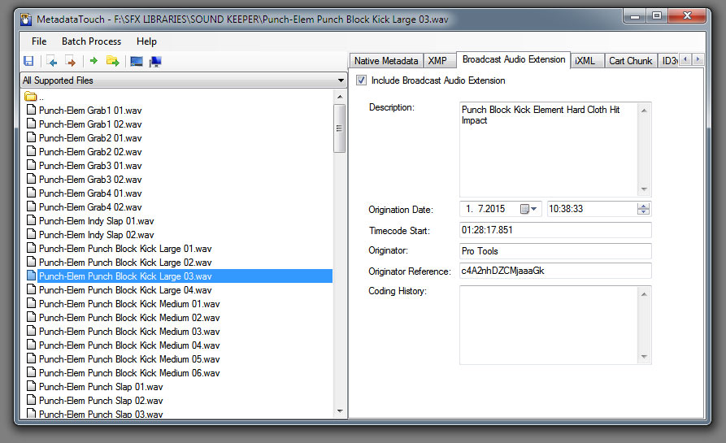
Task: Click into the Originator text field
Action: 555,251
